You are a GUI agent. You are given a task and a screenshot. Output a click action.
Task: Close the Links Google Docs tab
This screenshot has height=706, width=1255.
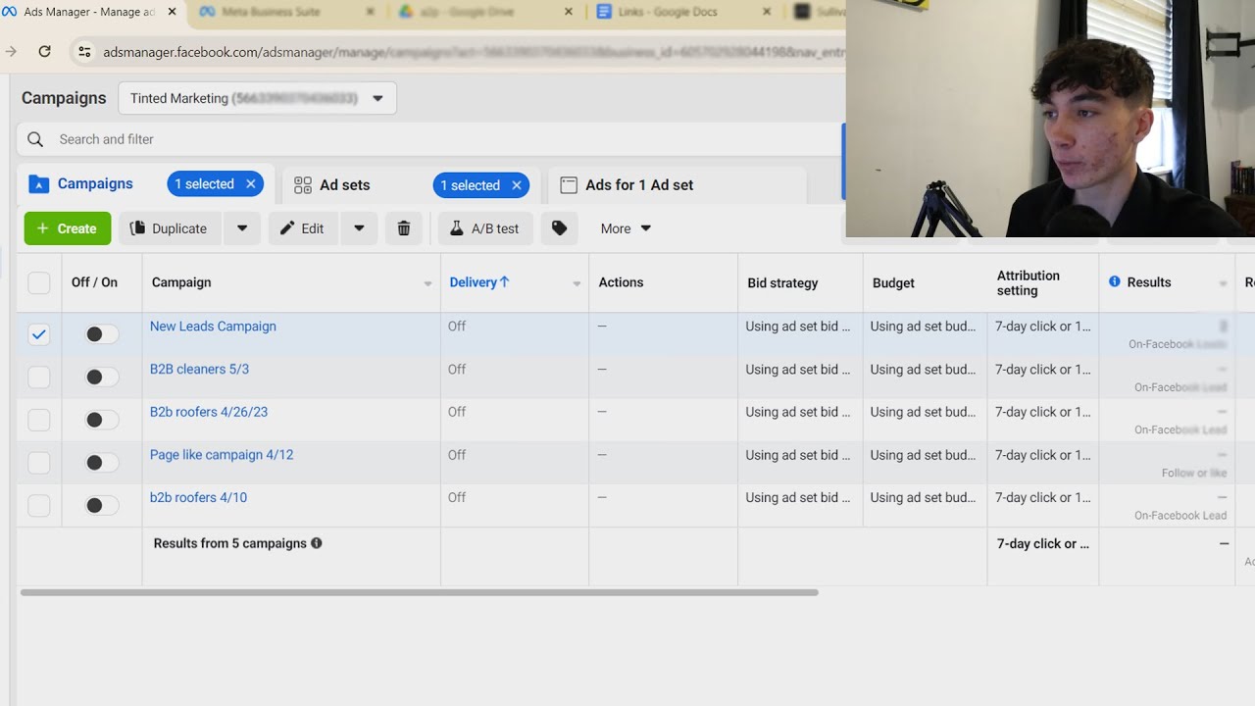[768, 12]
